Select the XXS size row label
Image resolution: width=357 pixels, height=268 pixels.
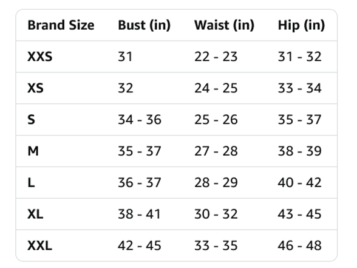point(40,57)
